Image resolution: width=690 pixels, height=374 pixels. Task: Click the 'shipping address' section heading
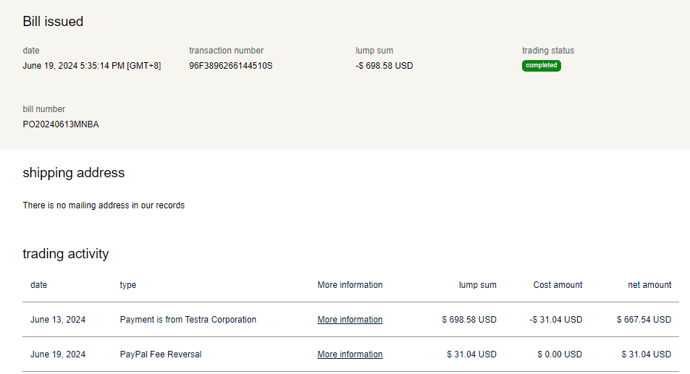point(74,173)
